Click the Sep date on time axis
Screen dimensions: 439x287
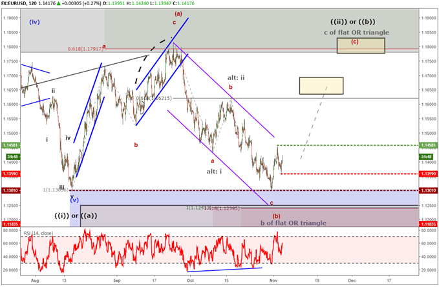[x=117, y=281]
